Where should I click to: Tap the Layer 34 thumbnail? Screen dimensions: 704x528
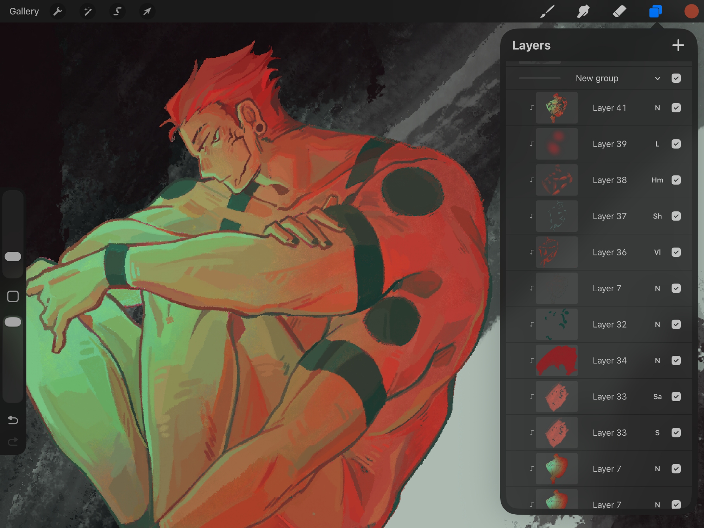coord(557,360)
